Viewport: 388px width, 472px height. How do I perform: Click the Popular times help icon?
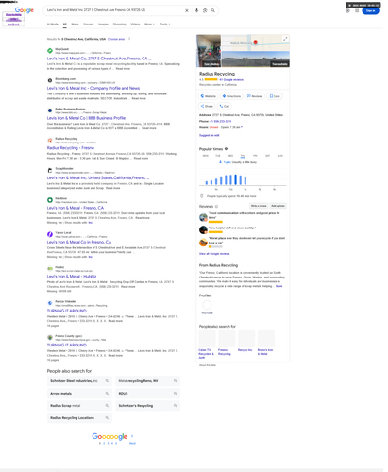tap(226, 149)
